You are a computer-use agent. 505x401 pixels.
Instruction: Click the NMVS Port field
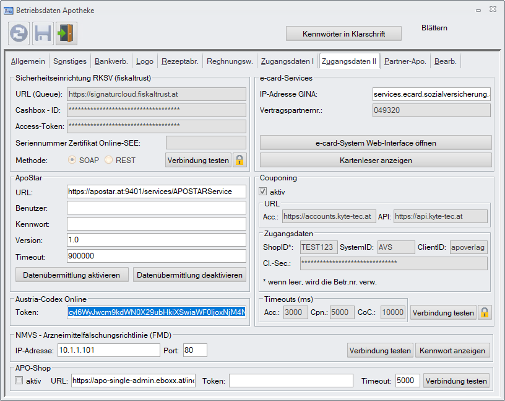tap(195, 350)
